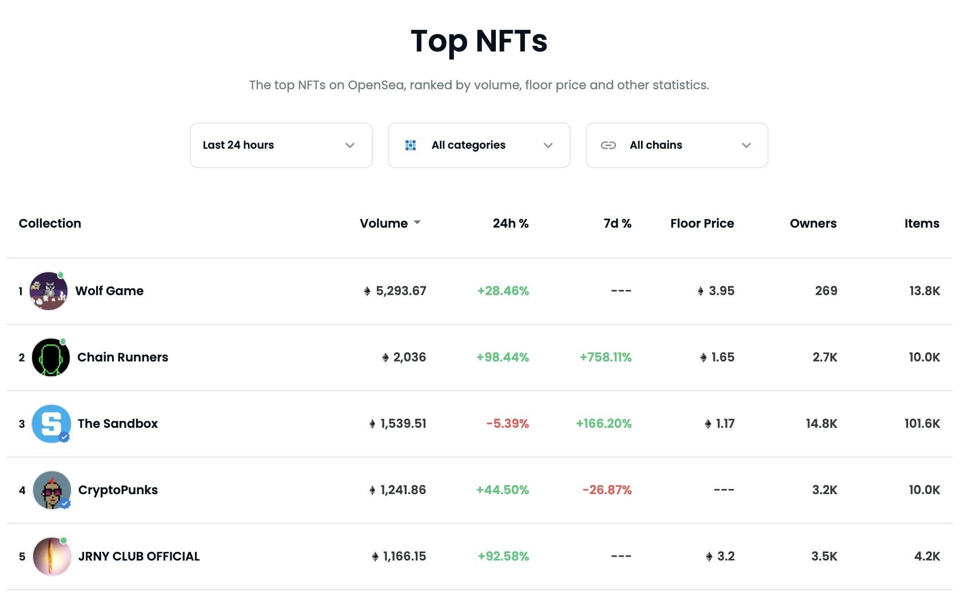Click the All categories grid icon

tap(411, 145)
